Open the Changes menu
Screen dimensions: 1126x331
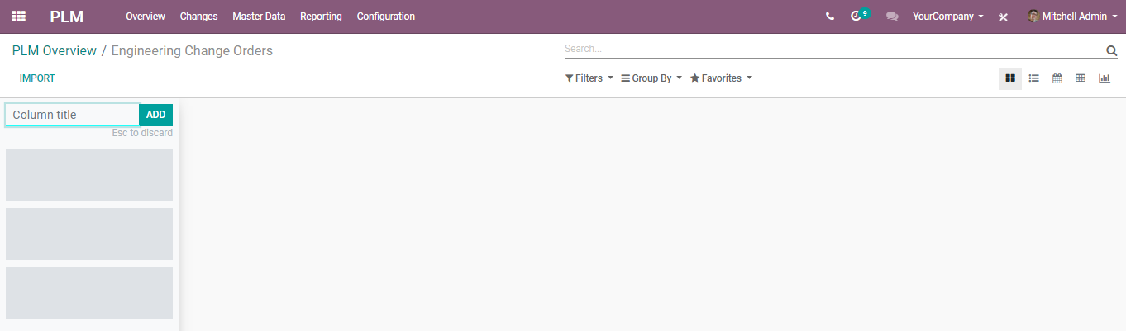click(x=198, y=17)
